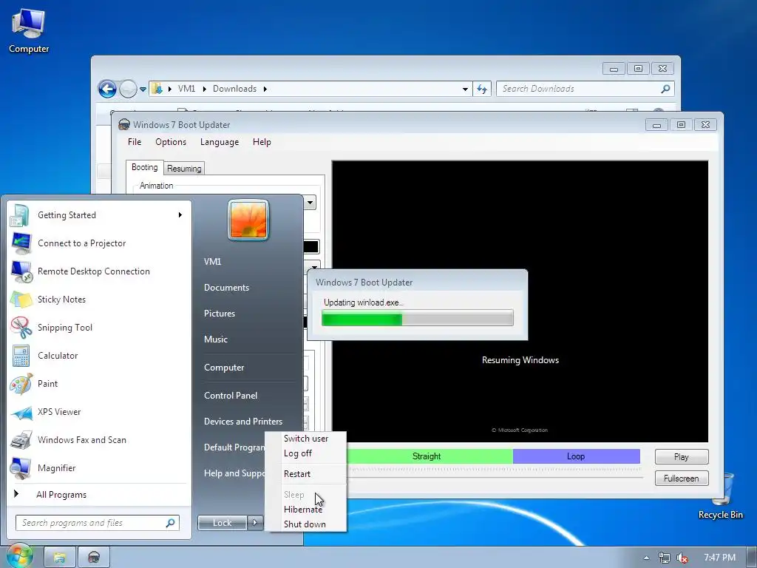
Task: Choose Shut down from power menu
Action: tap(305, 524)
